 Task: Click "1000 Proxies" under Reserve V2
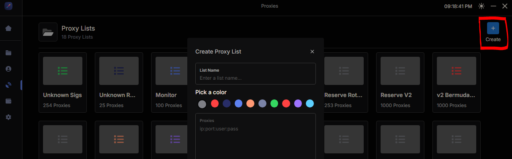pyautogui.click(x=395, y=105)
